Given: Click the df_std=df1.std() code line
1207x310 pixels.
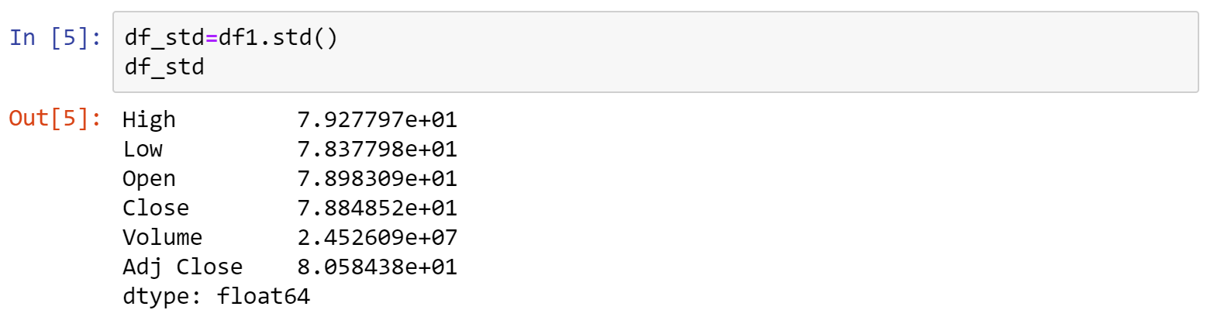Looking at the screenshot, I should (231, 38).
